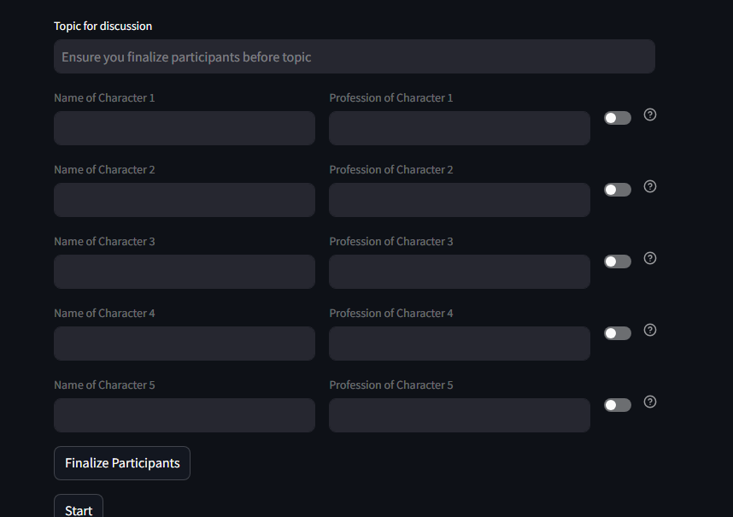Focus the Topic for discussion field
This screenshot has height=517, width=733.
click(x=355, y=56)
